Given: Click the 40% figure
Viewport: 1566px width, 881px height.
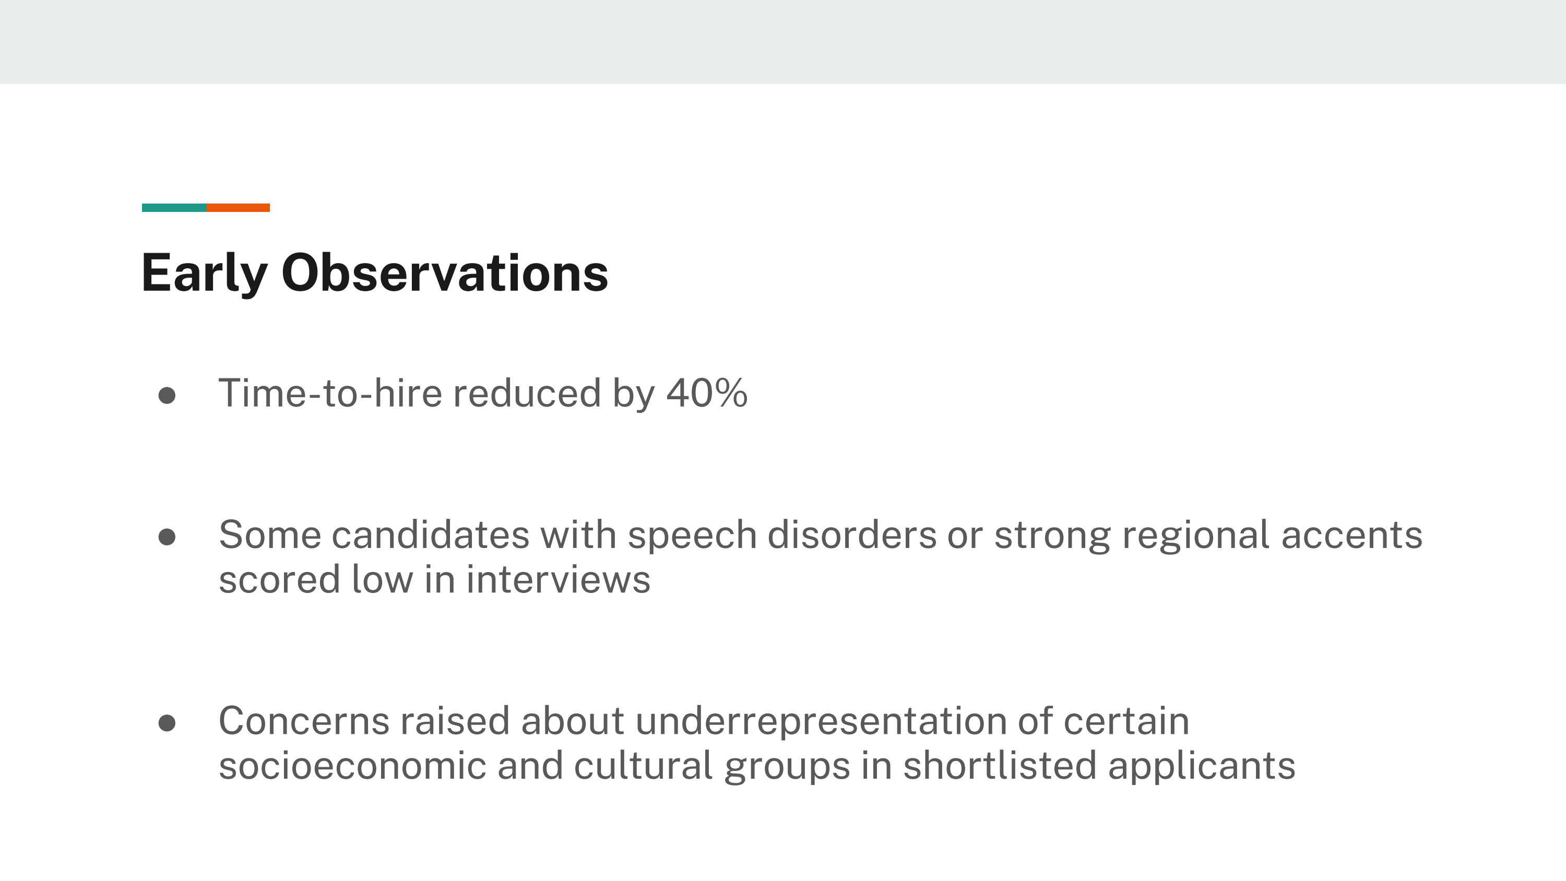Looking at the screenshot, I should pos(707,393).
